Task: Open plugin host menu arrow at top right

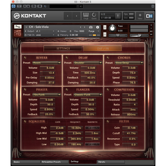Action: (x=153, y=6)
